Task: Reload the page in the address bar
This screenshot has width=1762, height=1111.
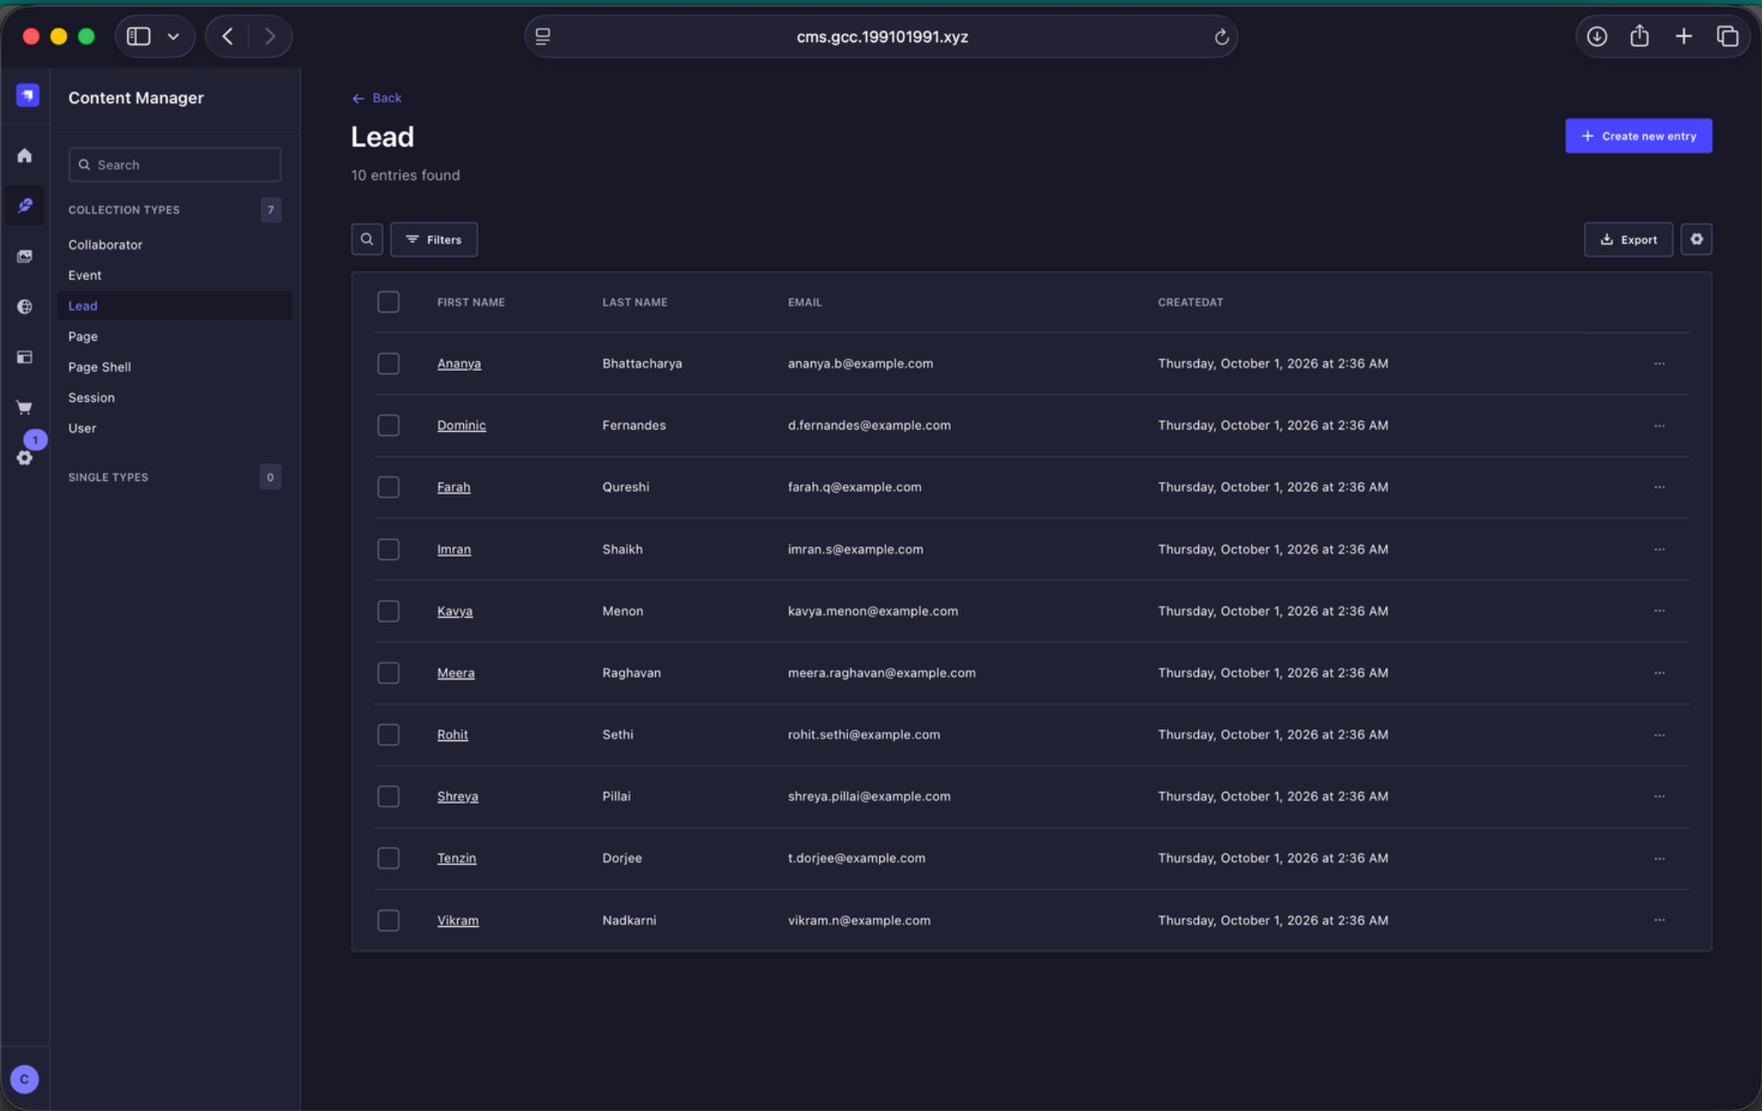Action: pos(1221,37)
